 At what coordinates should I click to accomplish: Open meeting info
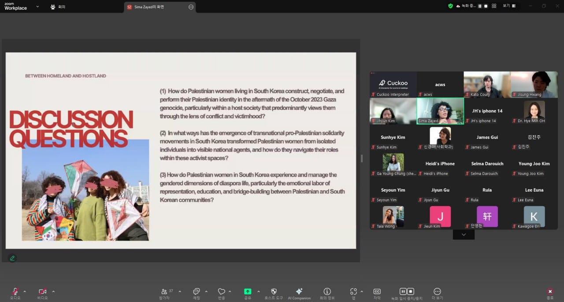(x=327, y=293)
